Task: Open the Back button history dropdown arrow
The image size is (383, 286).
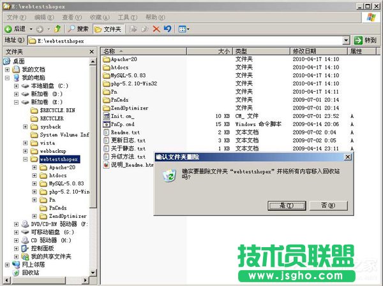Action: point(31,29)
